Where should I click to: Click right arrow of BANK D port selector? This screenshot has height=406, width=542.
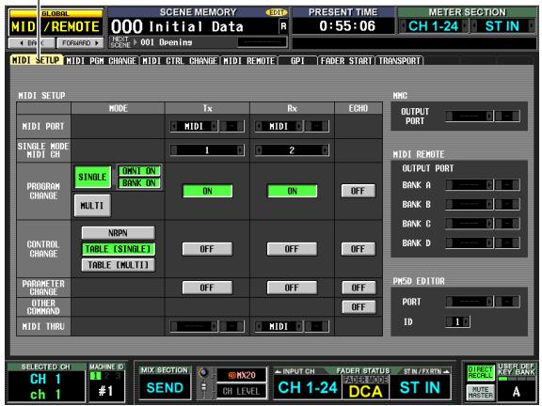coord(489,243)
